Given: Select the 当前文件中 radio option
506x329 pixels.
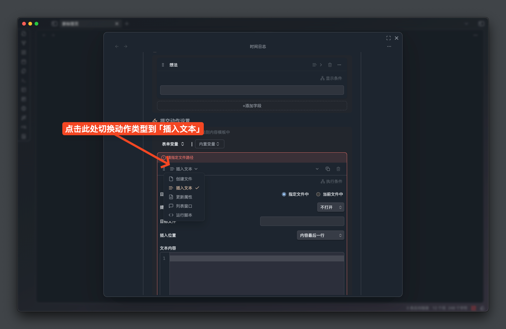Looking at the screenshot, I should pos(318,194).
